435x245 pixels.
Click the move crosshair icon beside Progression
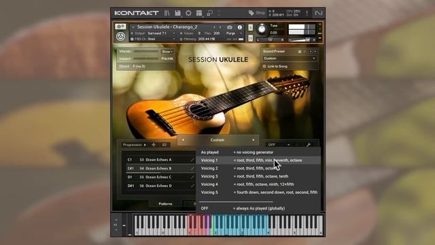point(154,145)
